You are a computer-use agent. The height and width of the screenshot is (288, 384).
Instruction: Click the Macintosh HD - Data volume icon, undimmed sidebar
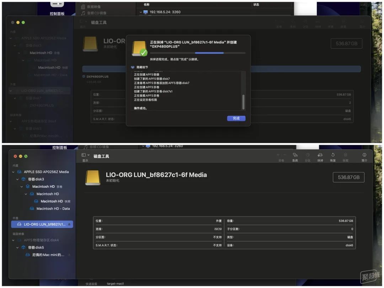(32, 208)
